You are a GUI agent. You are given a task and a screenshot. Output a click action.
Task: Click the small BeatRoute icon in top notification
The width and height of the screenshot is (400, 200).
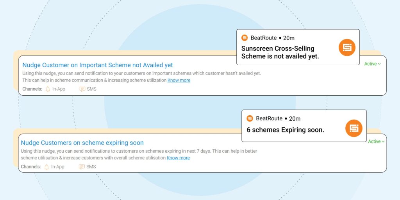(x=245, y=38)
